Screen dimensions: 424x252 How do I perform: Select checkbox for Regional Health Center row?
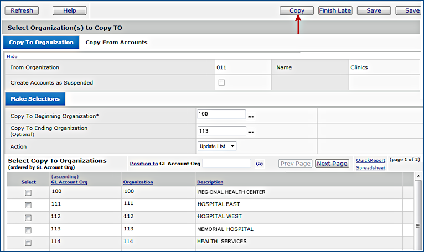tap(28, 192)
